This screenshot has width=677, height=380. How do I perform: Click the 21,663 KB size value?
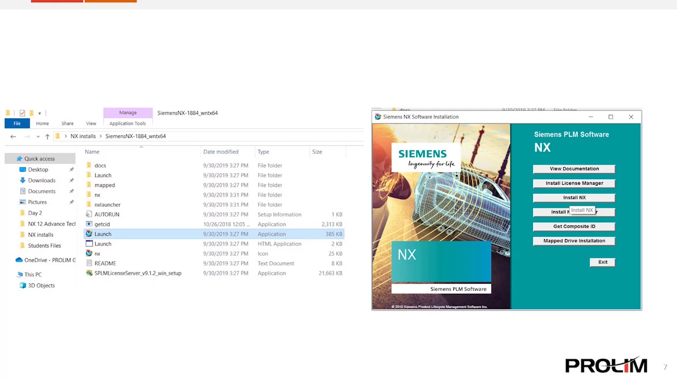pyautogui.click(x=331, y=273)
